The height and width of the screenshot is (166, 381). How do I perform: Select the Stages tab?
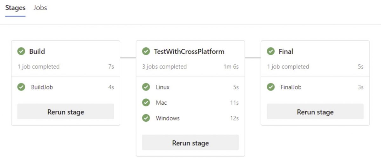15,8
